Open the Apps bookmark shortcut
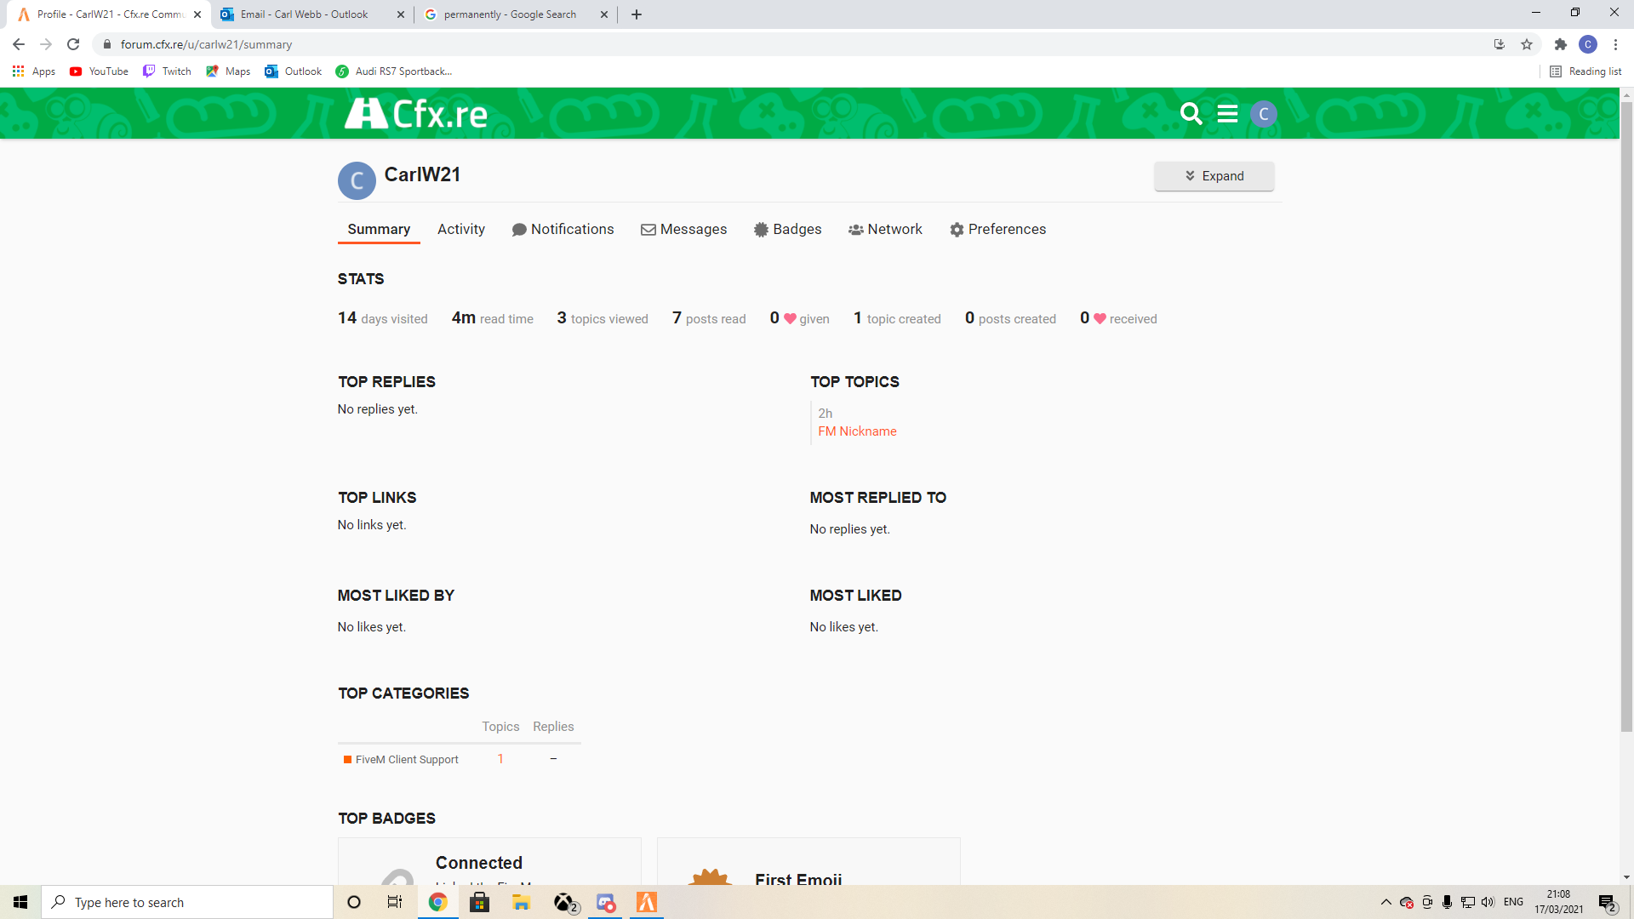 (34, 71)
